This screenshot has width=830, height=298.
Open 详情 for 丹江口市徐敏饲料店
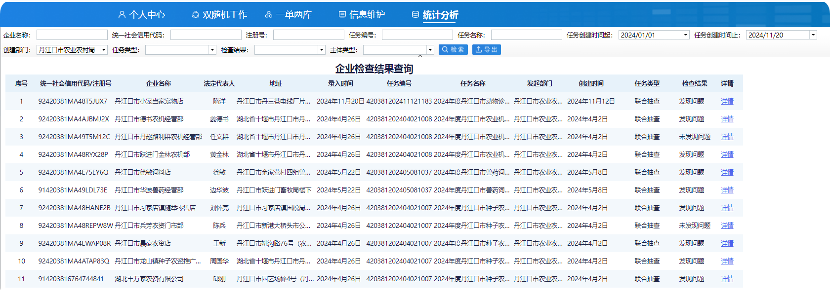pos(727,172)
